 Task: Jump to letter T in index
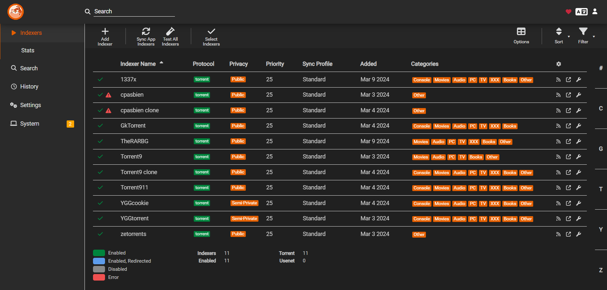(x=601, y=189)
